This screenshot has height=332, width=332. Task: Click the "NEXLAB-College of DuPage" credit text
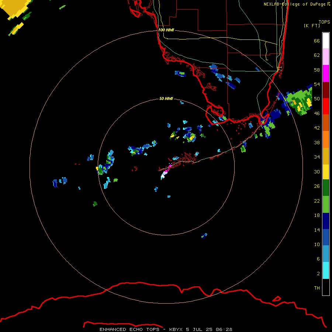coord(294,4)
